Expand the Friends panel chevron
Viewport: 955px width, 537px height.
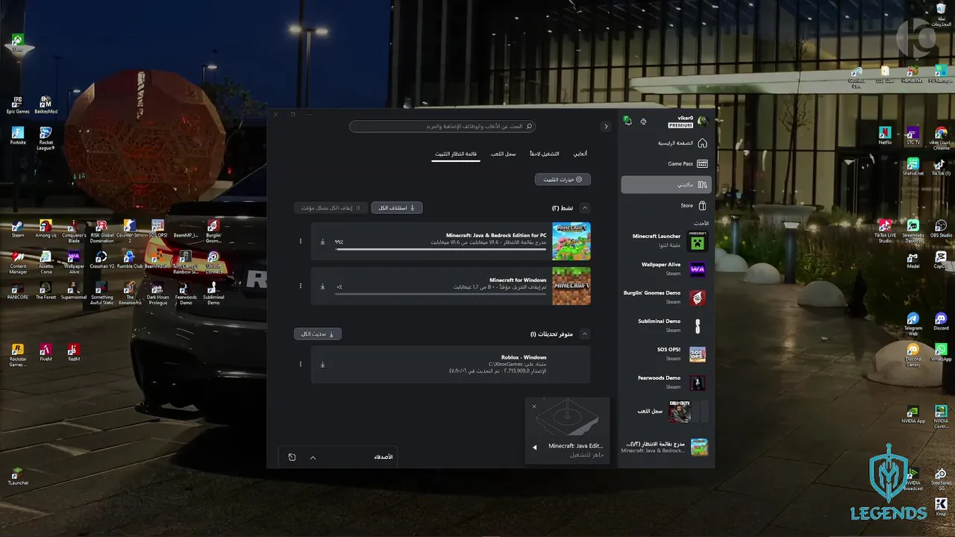tap(313, 457)
